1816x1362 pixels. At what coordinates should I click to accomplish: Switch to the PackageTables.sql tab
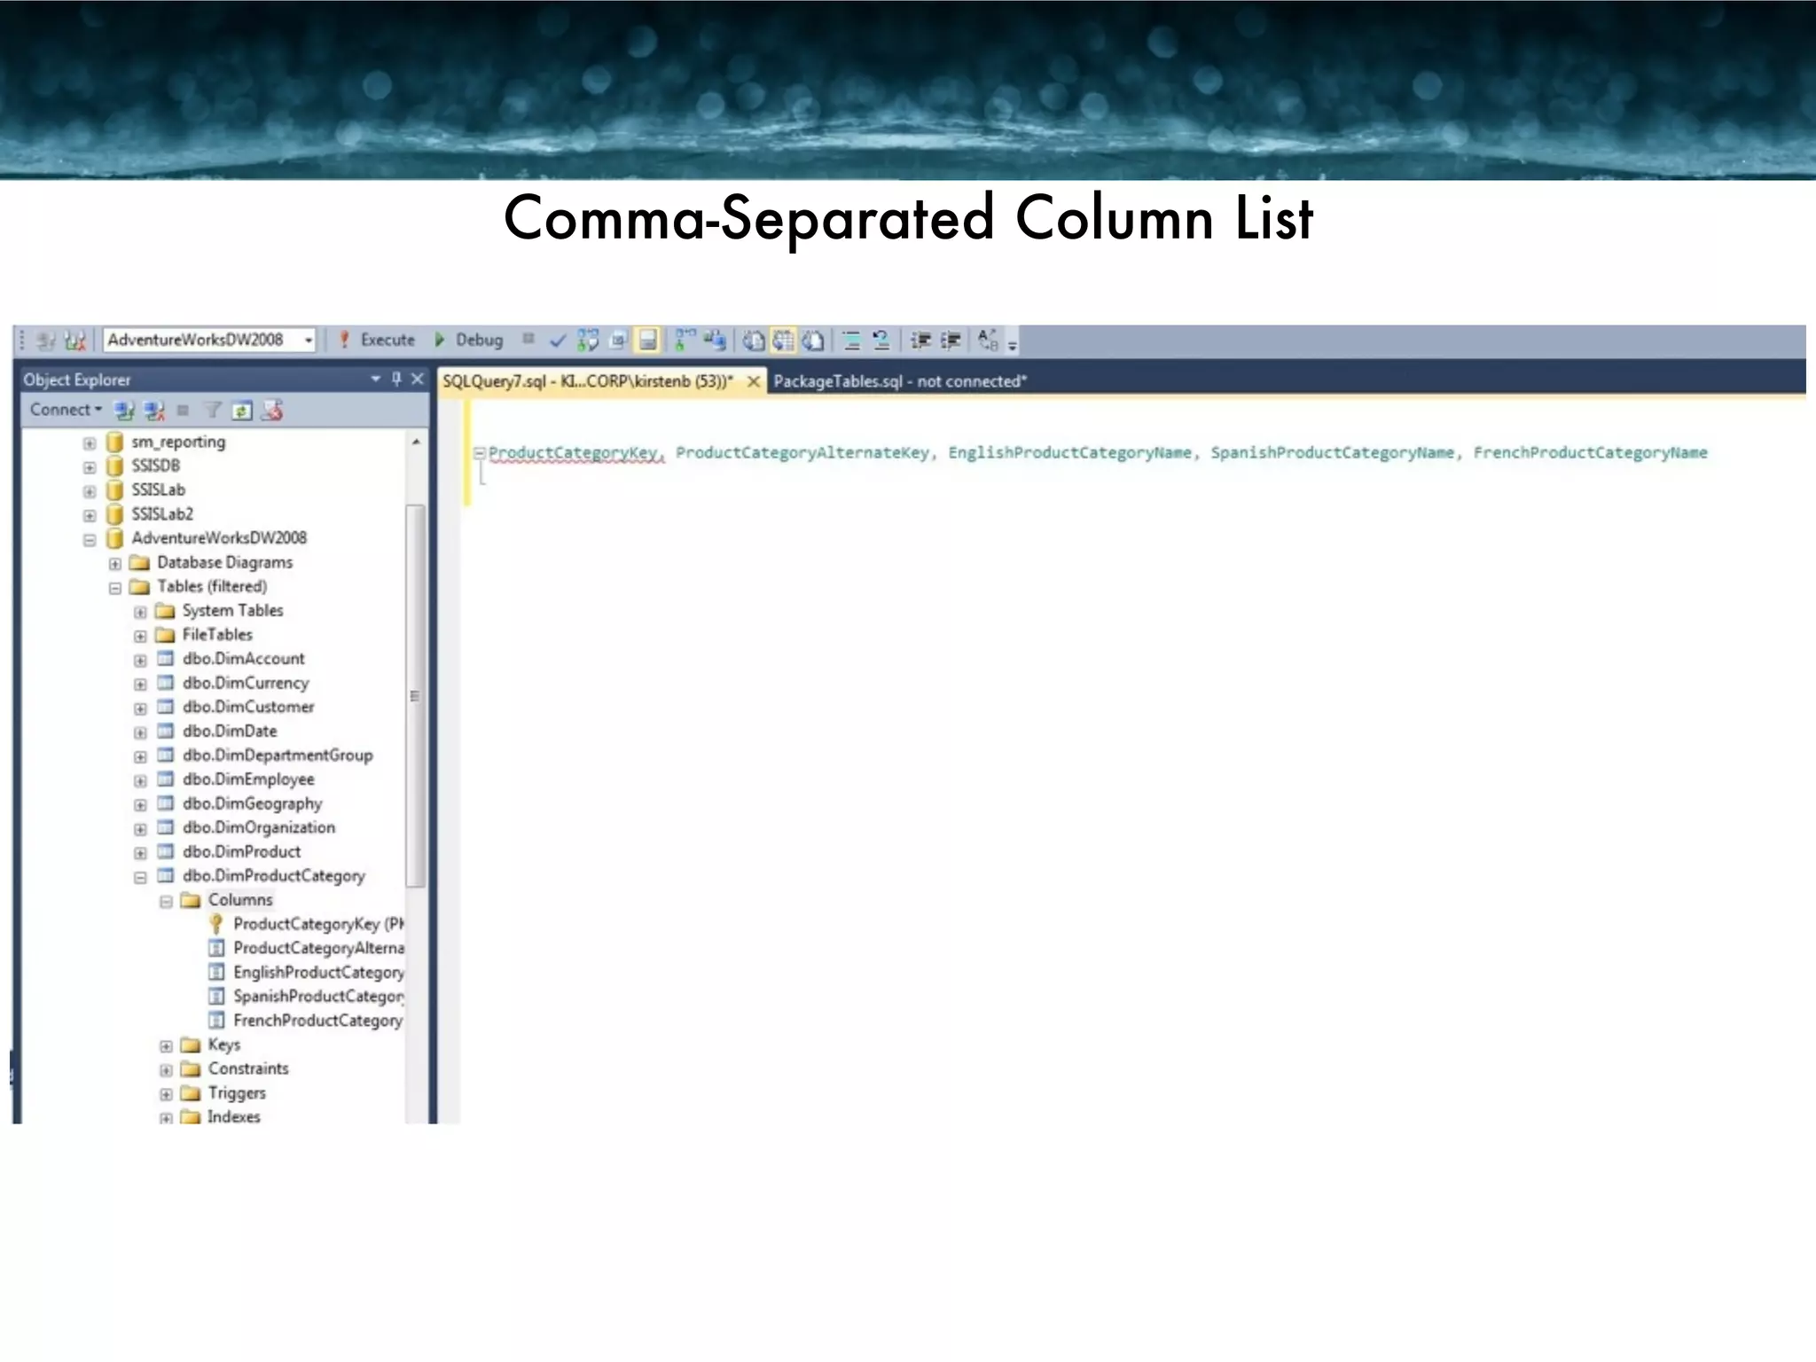coord(899,381)
